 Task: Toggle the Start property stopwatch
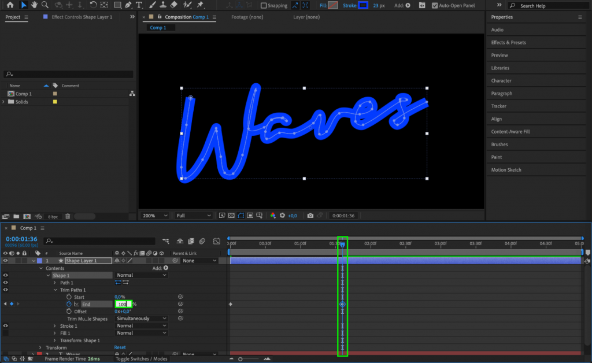tap(68, 297)
